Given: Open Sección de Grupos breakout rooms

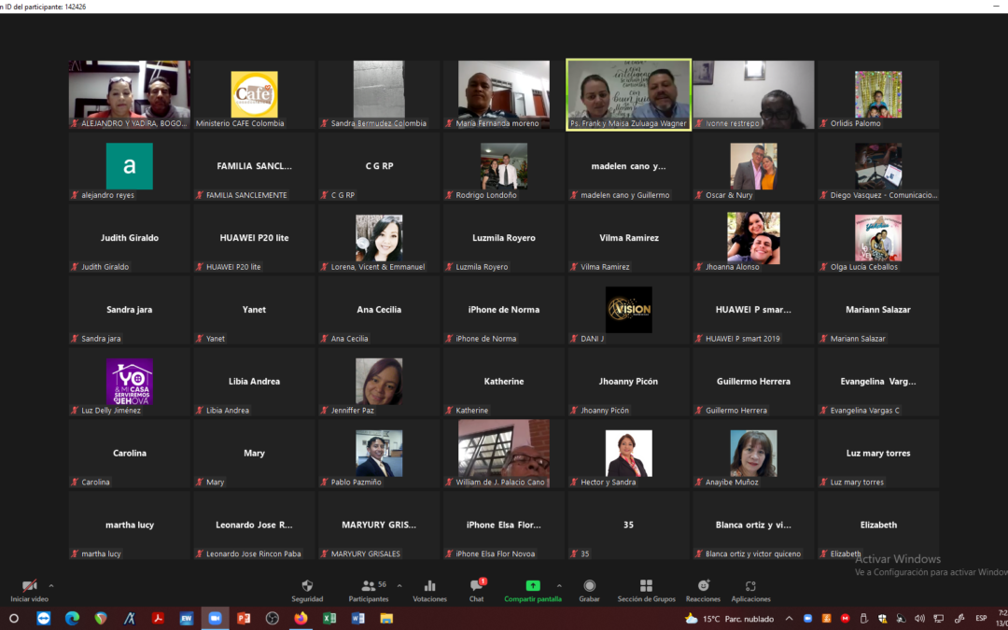Looking at the screenshot, I should click(646, 589).
